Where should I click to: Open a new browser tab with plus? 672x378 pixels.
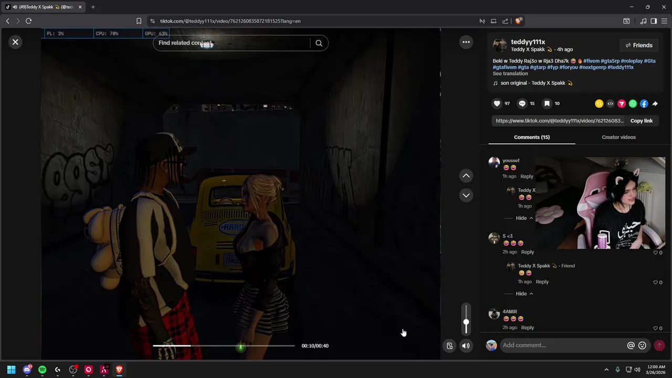tap(93, 7)
